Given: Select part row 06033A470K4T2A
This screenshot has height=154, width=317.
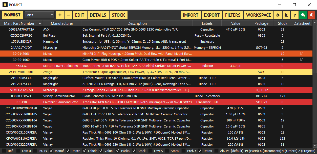Looking at the screenshot, I should [156, 30].
